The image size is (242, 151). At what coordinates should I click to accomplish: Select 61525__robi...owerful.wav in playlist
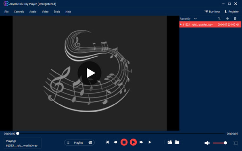[x=210, y=24]
